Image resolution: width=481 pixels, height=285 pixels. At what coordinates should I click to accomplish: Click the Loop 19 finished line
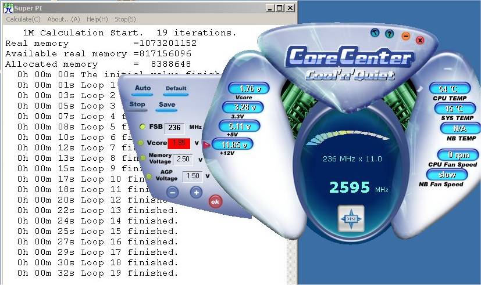pos(98,273)
